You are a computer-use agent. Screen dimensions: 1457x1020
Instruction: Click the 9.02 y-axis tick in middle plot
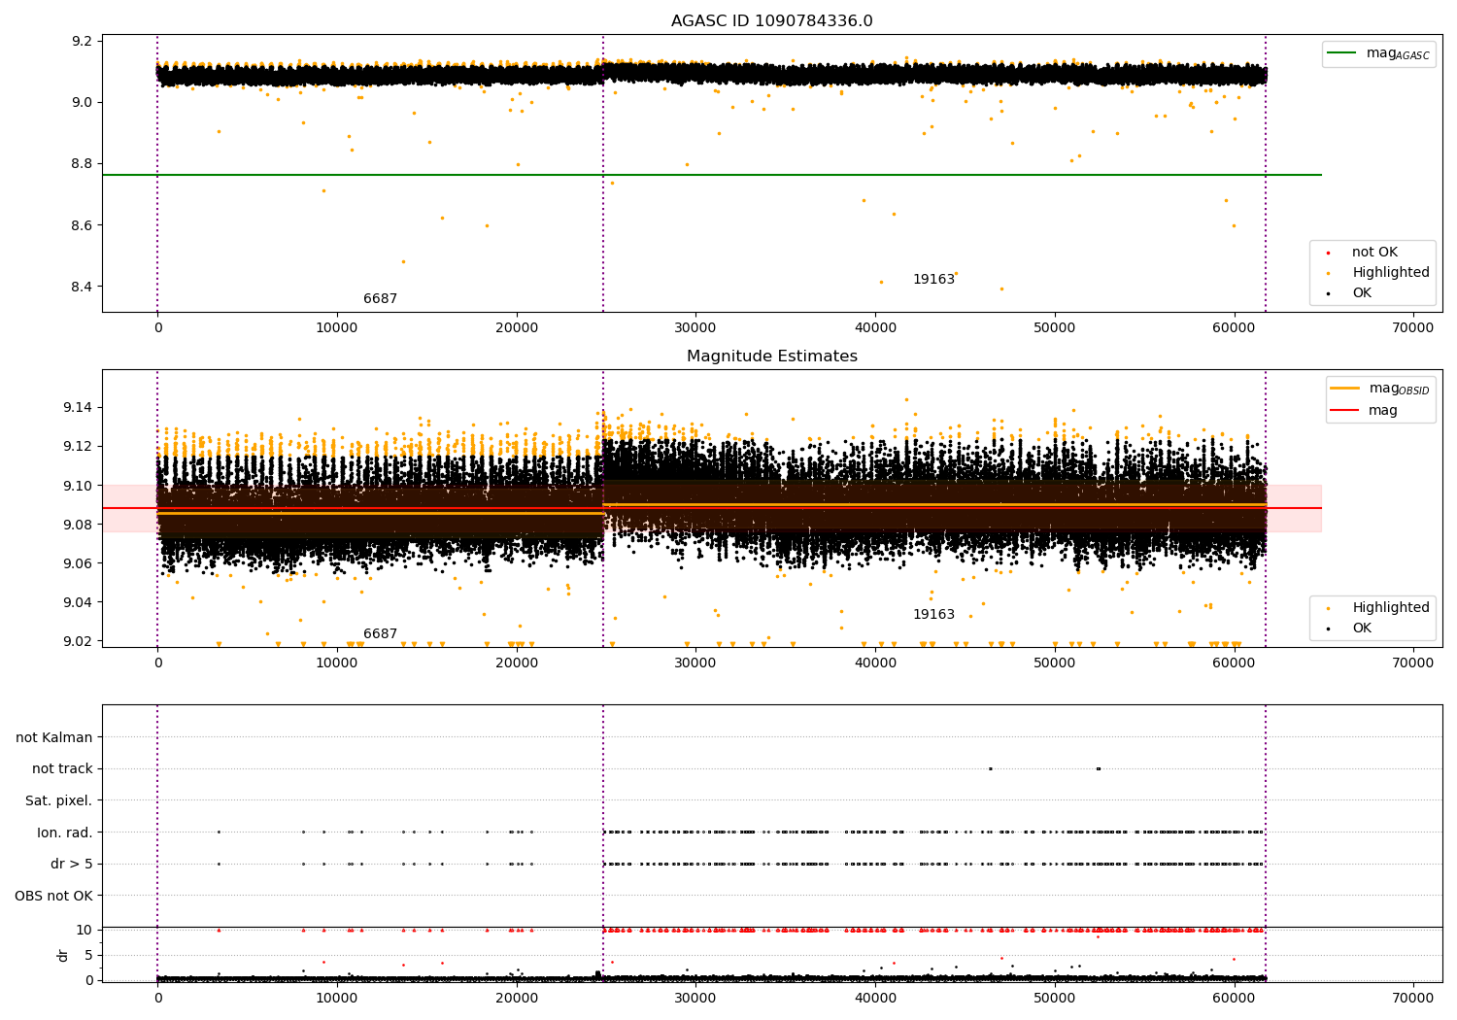pos(78,641)
